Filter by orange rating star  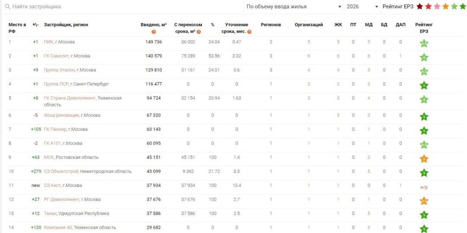coord(445,6)
